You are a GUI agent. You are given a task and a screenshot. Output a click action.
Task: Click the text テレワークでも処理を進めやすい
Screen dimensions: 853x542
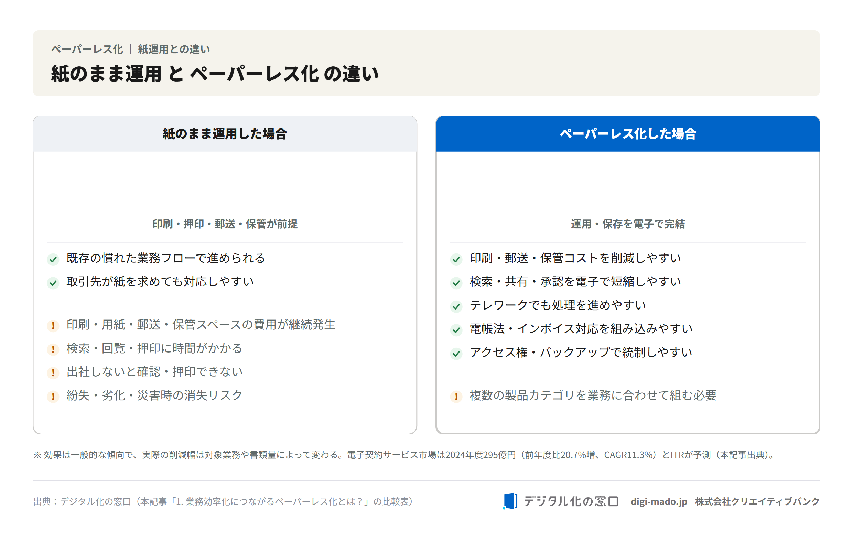click(558, 305)
